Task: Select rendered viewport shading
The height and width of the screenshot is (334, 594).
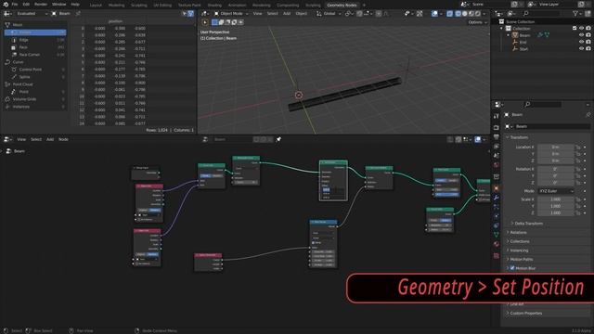Action: 478,14
